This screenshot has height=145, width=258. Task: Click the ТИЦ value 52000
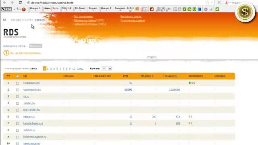(128, 89)
